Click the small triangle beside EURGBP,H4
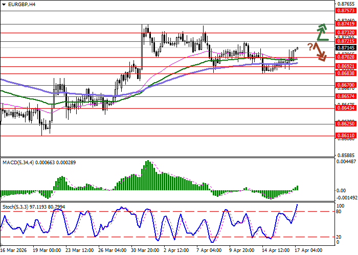 (4, 4)
